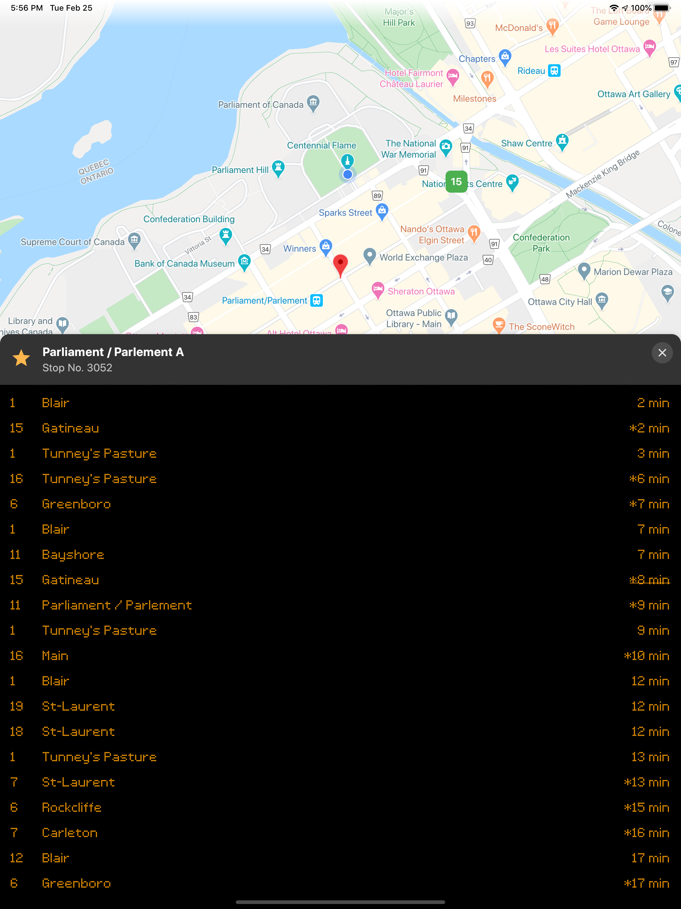Open the Rideau station transit icon

tap(554, 71)
